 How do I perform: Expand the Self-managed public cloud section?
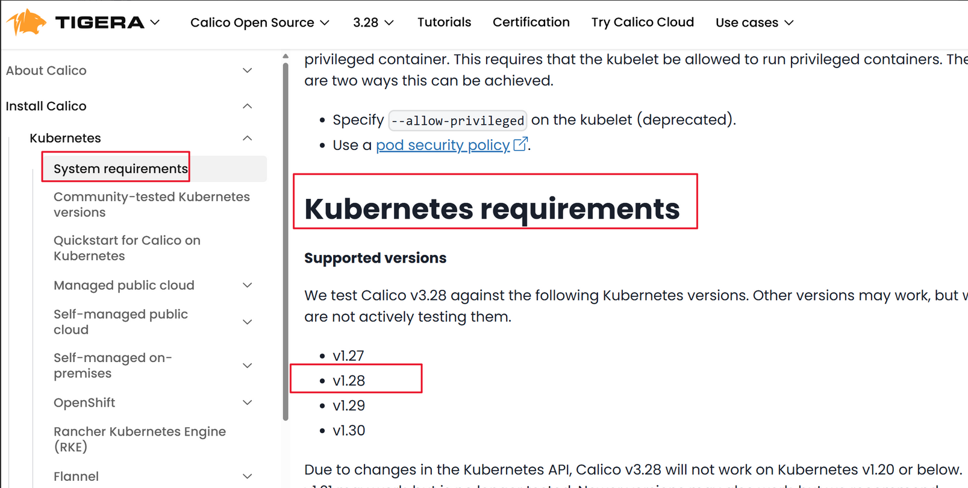(247, 322)
